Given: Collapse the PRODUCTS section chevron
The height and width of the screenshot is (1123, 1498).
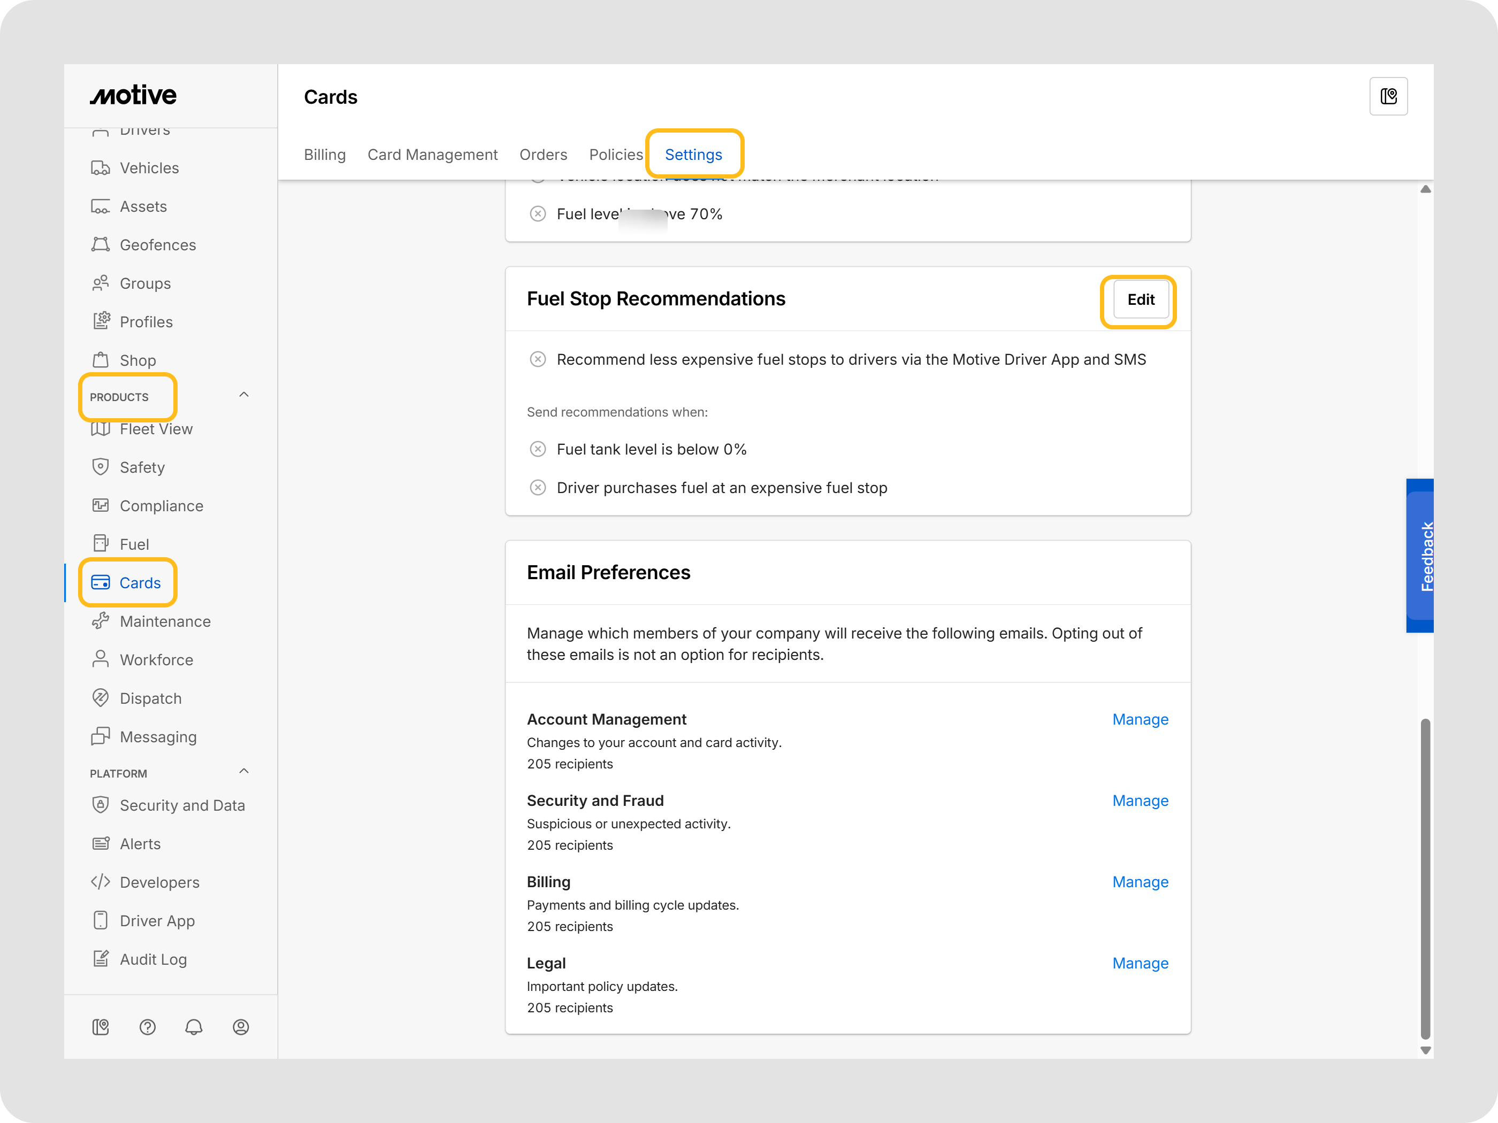Looking at the screenshot, I should coord(244,395).
